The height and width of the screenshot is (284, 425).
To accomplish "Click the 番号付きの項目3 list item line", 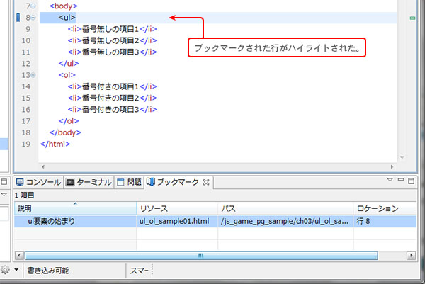I will 113,110.
